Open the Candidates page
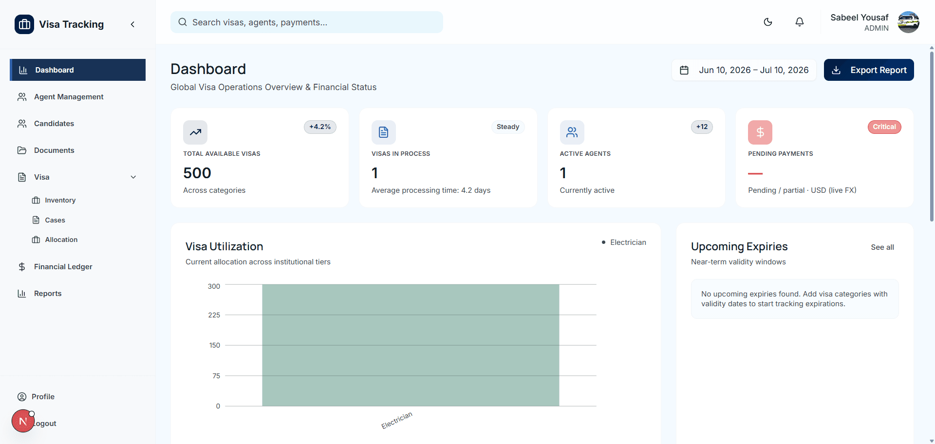This screenshot has width=935, height=444. click(x=78, y=124)
